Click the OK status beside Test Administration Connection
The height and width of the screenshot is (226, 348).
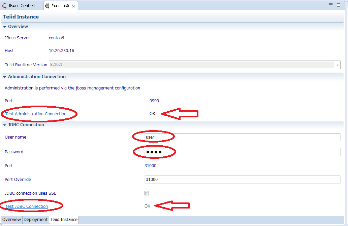153,114
